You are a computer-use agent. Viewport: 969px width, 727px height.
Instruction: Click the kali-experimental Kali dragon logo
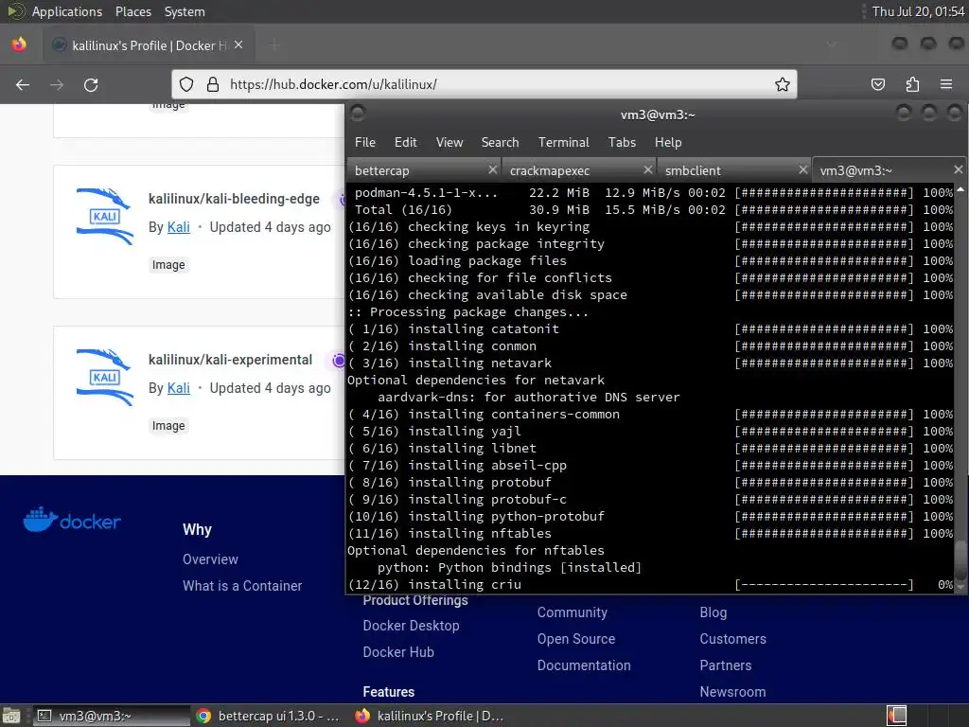click(104, 377)
